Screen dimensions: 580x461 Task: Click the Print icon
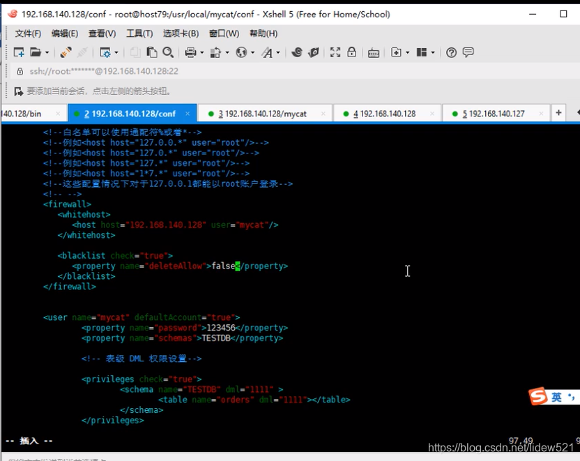click(190, 52)
